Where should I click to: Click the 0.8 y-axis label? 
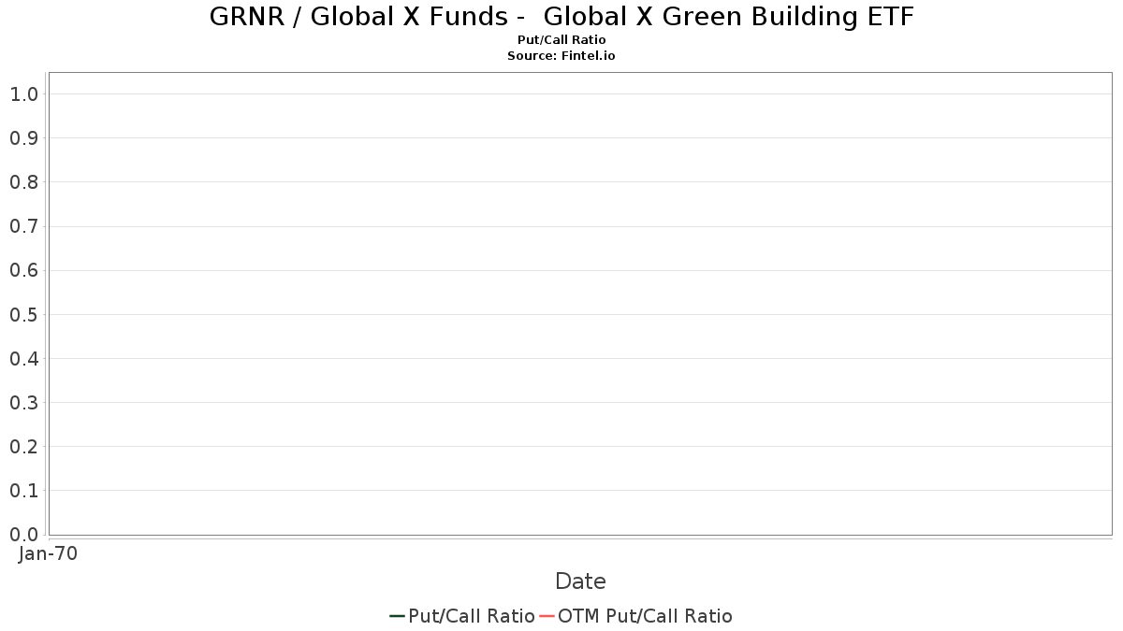click(x=23, y=181)
